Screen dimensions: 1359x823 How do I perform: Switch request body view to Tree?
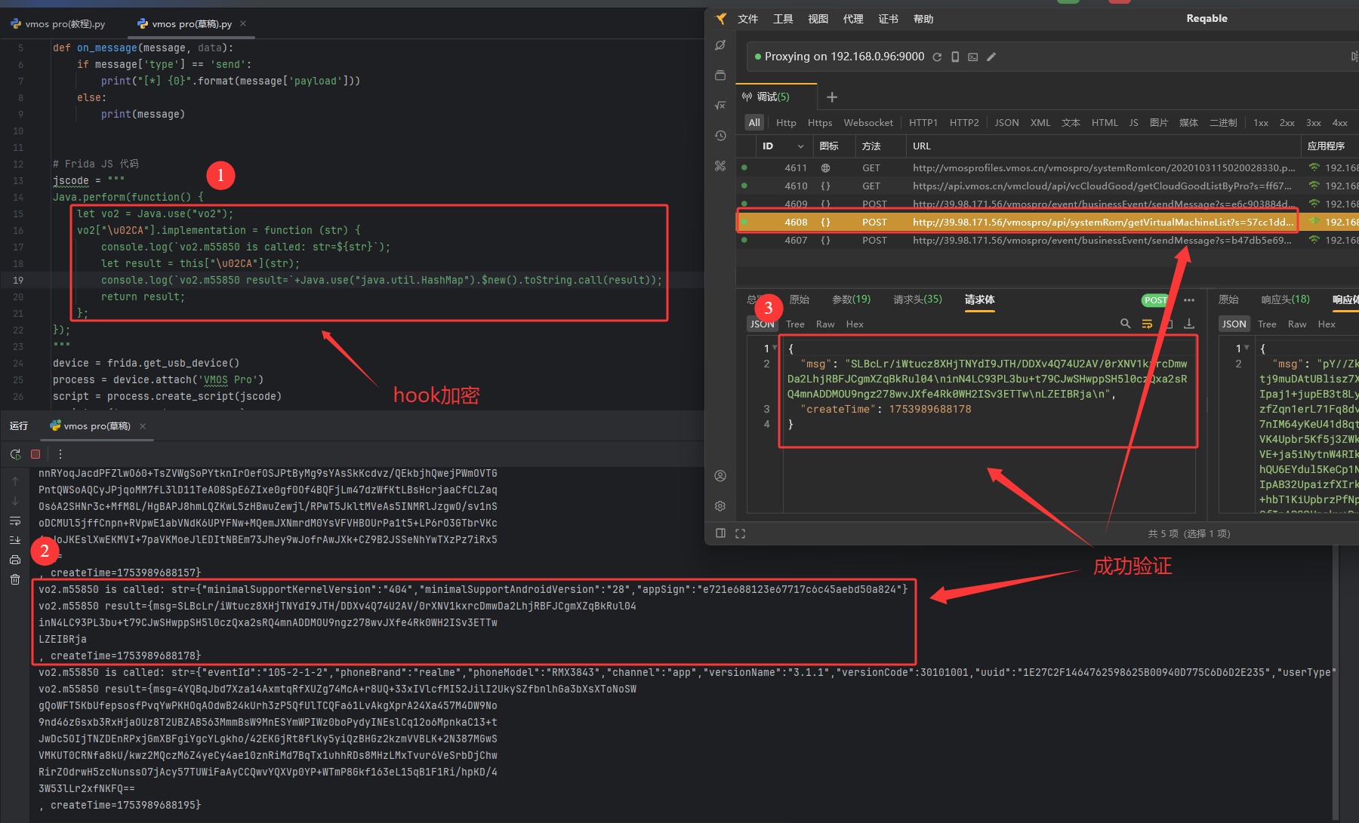click(x=795, y=324)
